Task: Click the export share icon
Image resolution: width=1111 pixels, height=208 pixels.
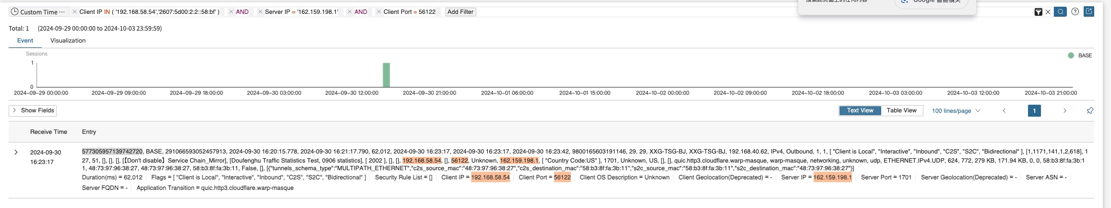Action: click(x=1089, y=11)
